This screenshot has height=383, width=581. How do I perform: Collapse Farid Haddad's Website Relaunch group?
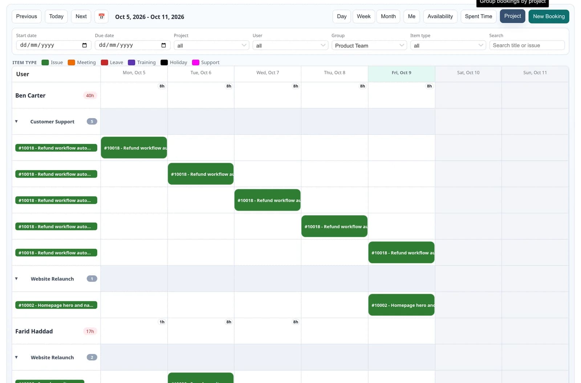16,357
